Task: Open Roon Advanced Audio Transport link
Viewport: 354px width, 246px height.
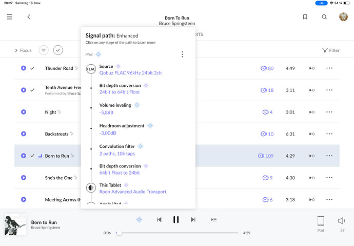Action: click(133, 192)
